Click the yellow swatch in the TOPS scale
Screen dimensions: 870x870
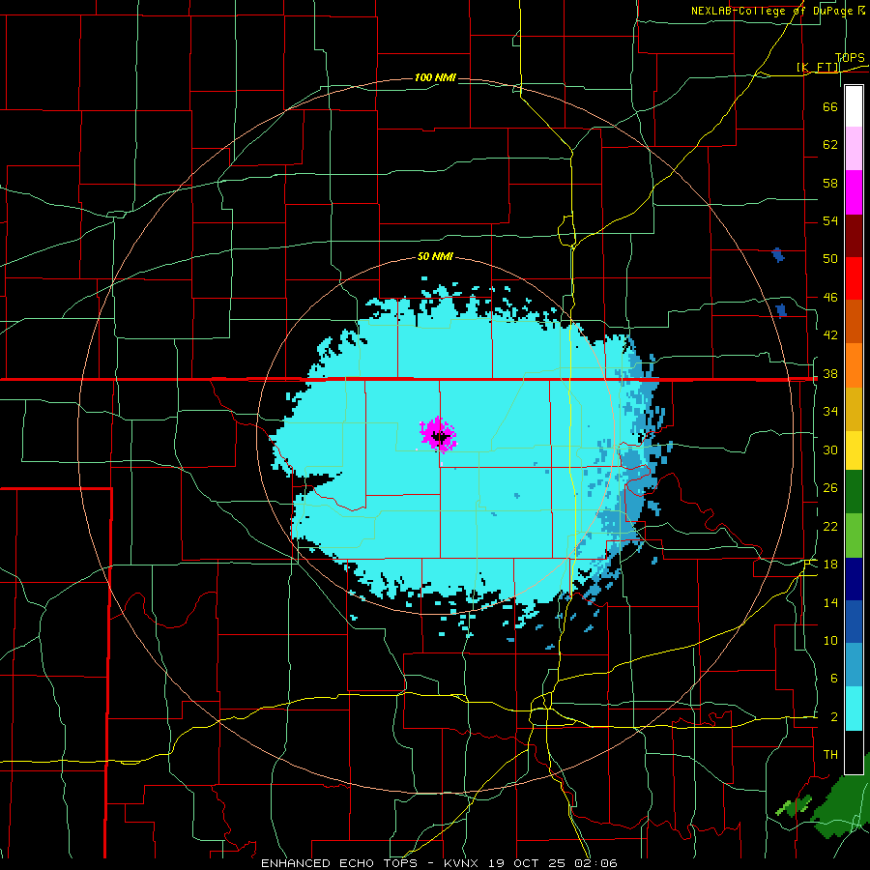[x=854, y=450]
